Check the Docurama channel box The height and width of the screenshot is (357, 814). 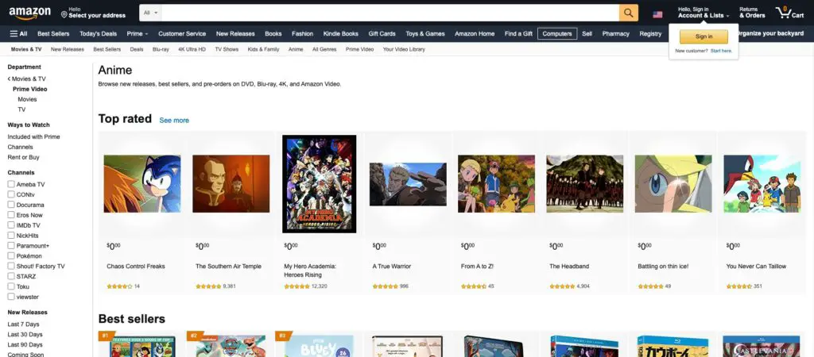(11, 205)
